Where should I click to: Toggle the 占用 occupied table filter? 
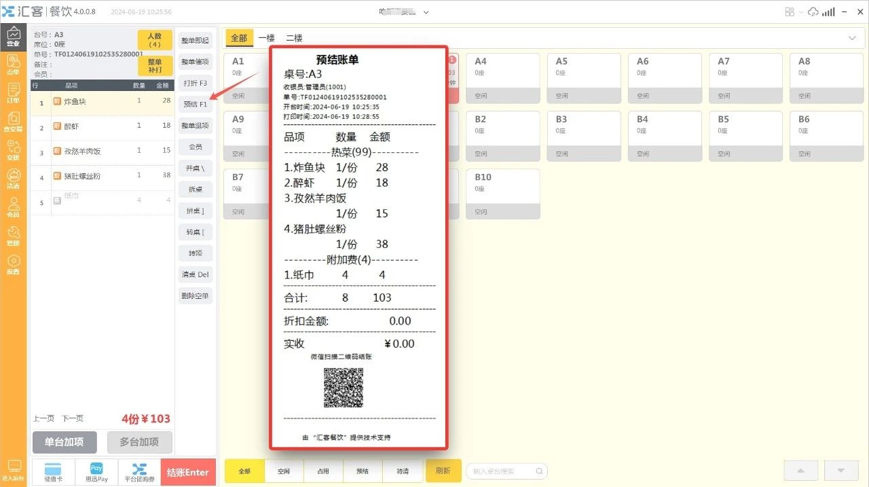pos(323,471)
